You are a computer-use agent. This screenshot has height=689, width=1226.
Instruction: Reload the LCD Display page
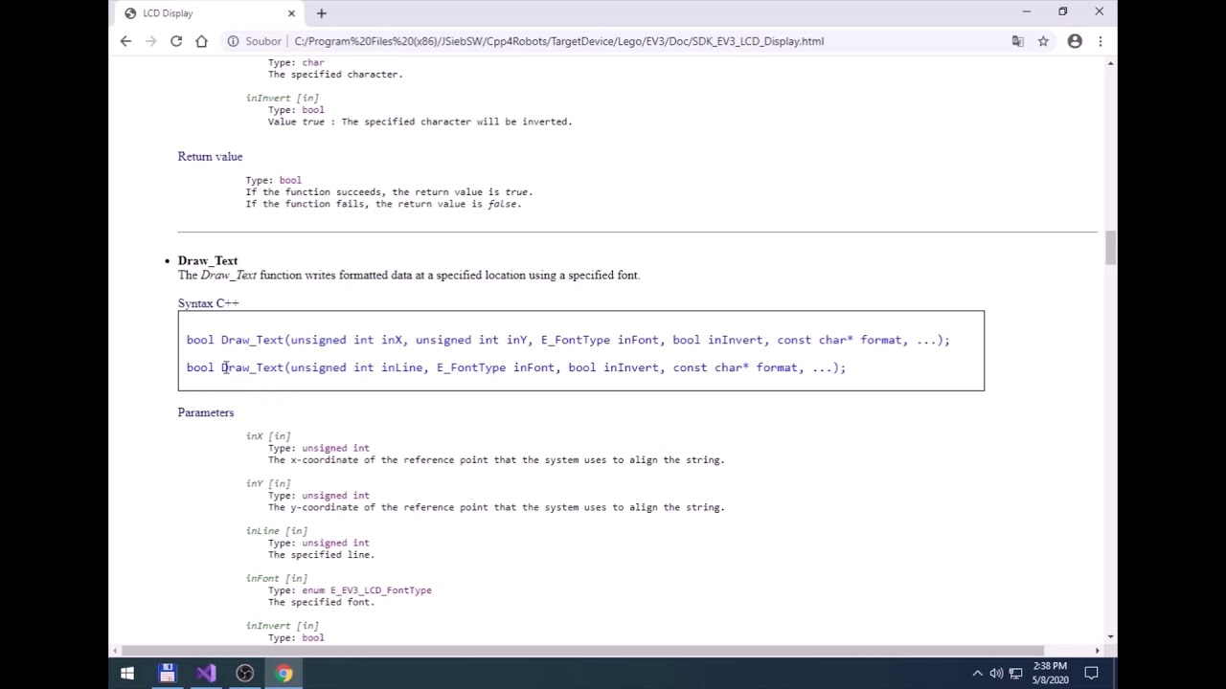[176, 41]
